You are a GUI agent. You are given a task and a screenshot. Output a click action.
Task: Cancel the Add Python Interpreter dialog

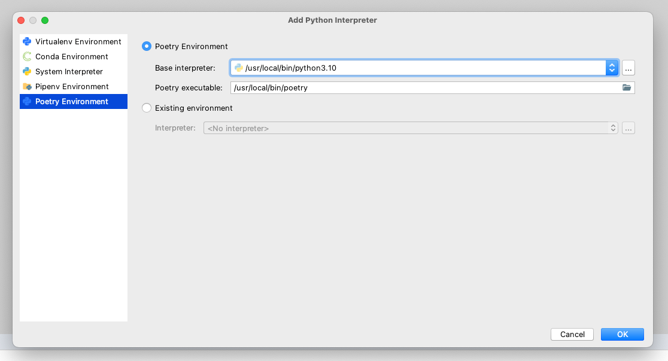(x=572, y=335)
